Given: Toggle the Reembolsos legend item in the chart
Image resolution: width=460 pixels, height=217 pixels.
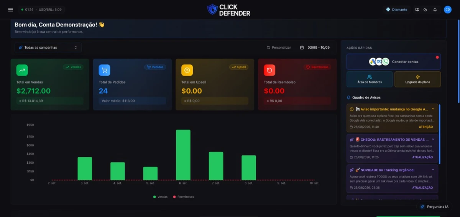Looking at the screenshot, I should click(184, 197).
